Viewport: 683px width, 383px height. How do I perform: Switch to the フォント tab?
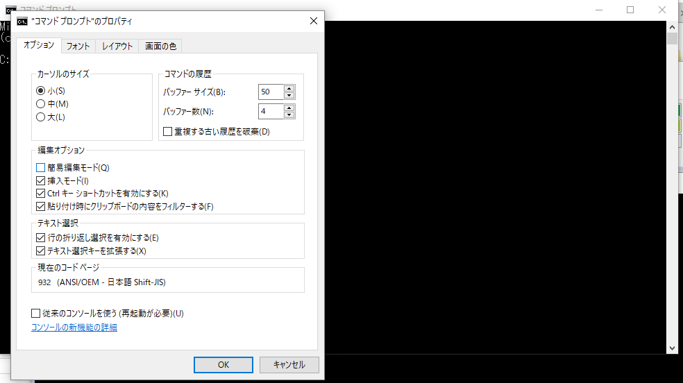point(78,46)
